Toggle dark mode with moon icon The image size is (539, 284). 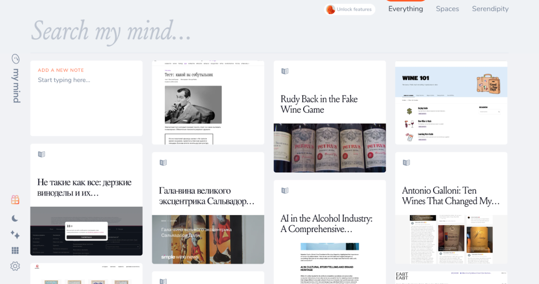[15, 218]
